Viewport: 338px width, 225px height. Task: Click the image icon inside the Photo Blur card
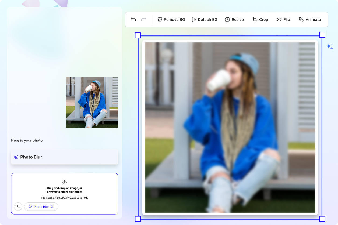pyautogui.click(x=16, y=157)
